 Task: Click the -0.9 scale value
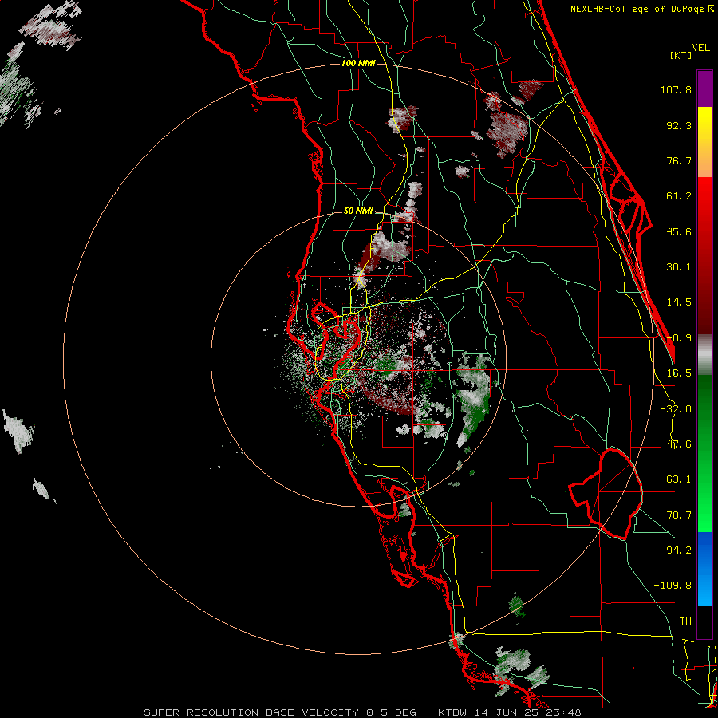point(679,338)
